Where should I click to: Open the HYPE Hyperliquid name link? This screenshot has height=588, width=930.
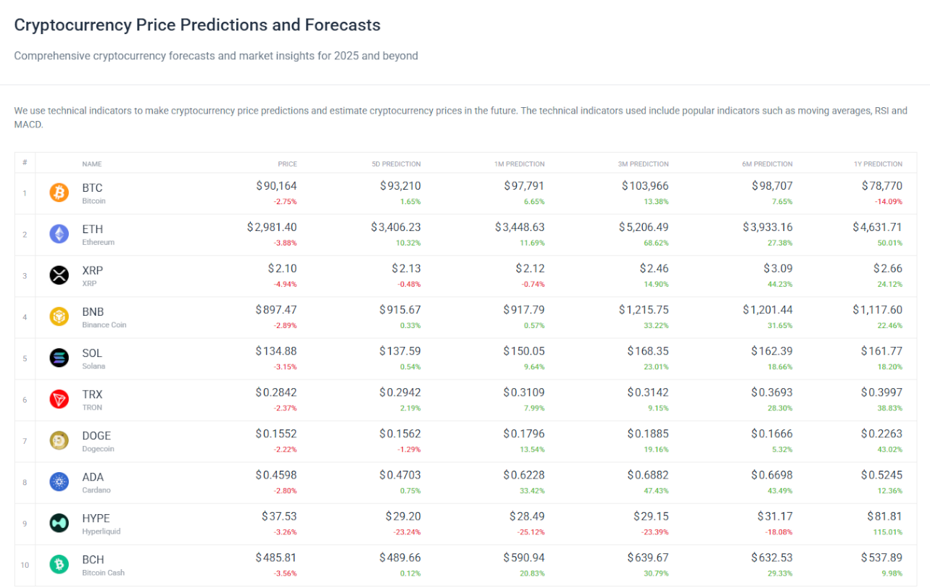[x=98, y=523]
